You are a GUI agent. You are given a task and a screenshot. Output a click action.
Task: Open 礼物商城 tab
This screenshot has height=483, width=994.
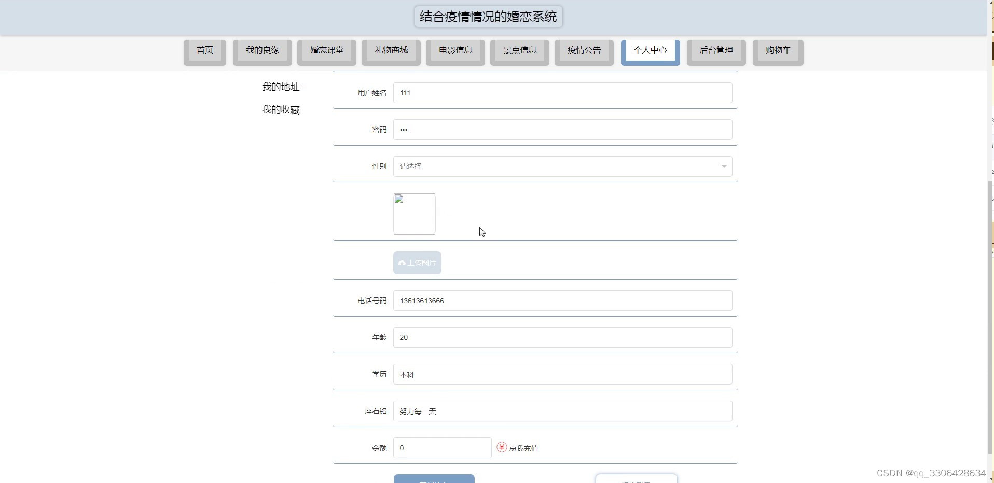tap(391, 52)
